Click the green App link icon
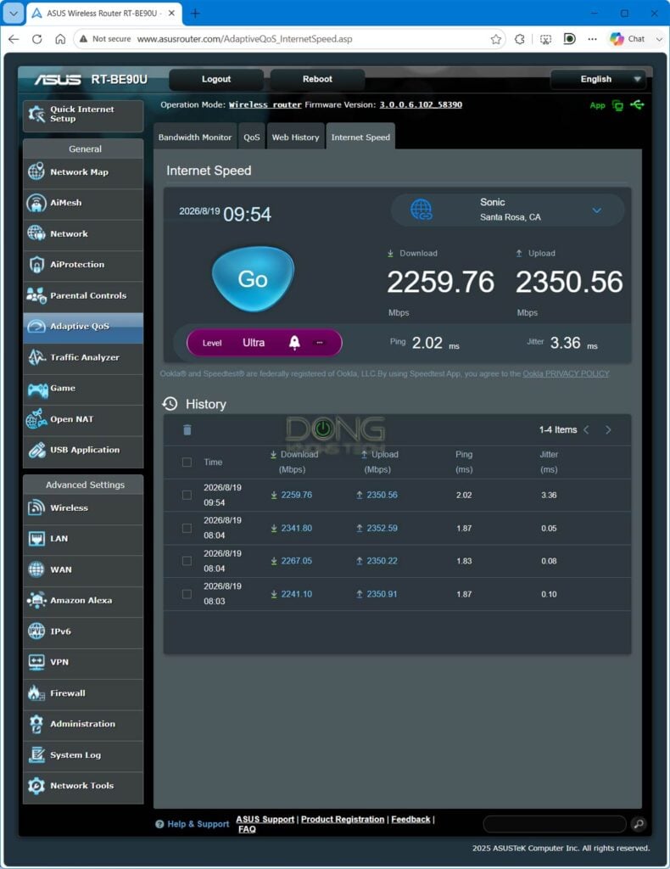The height and width of the screenshot is (869, 670). click(597, 105)
